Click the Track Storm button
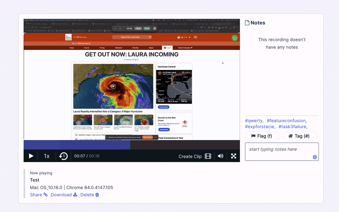 (164, 107)
